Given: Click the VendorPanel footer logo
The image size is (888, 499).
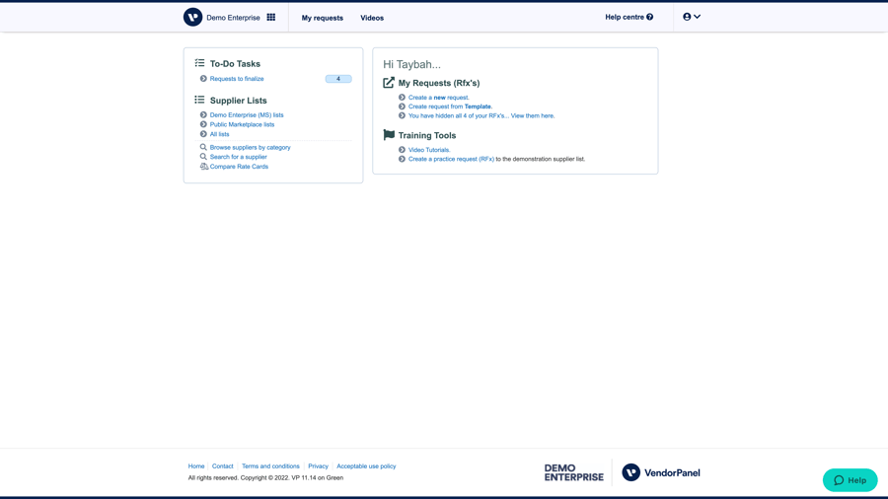Looking at the screenshot, I should 661,472.
